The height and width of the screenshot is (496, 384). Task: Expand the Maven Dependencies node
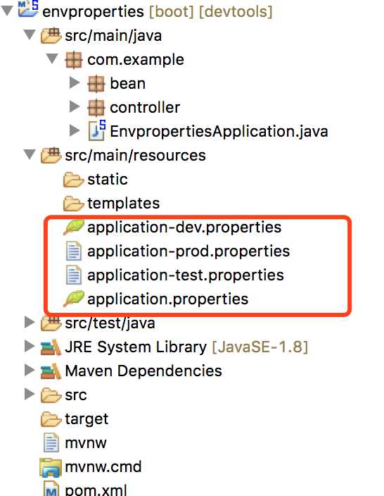point(30,370)
